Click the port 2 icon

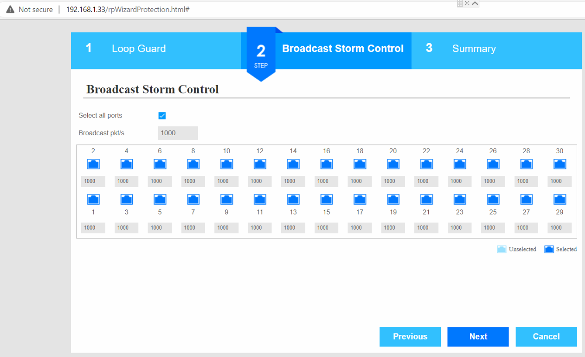[x=93, y=164]
